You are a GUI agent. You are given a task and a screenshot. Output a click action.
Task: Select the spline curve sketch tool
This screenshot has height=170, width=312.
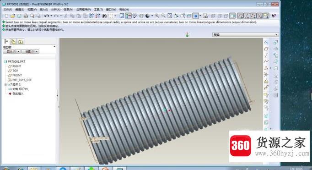click(266, 61)
